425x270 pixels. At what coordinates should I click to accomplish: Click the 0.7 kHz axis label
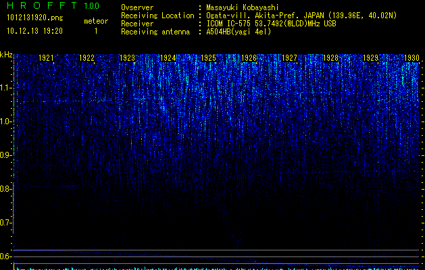point(6,223)
